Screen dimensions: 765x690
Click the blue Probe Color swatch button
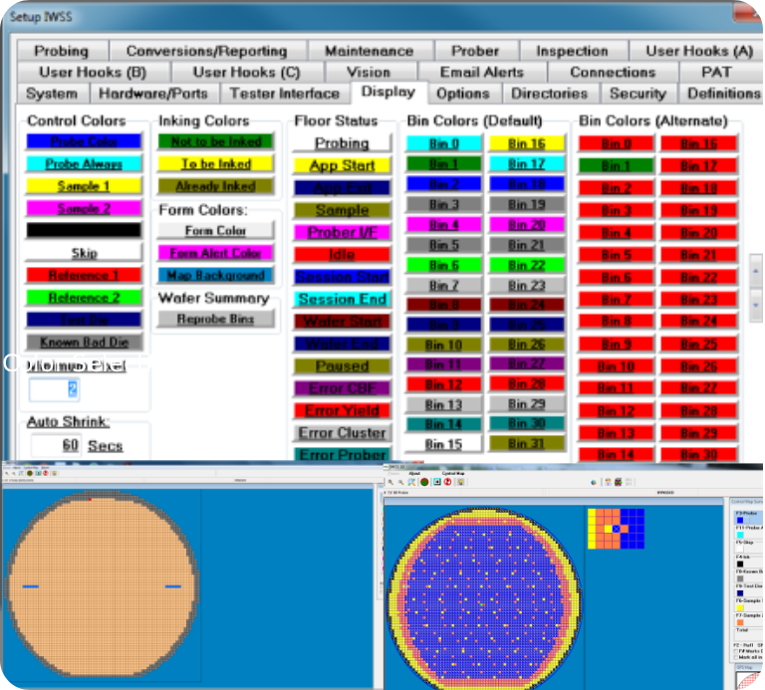(84, 141)
